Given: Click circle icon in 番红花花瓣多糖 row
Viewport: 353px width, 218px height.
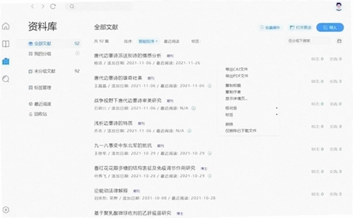Looking at the screenshot, I should 210,176.
